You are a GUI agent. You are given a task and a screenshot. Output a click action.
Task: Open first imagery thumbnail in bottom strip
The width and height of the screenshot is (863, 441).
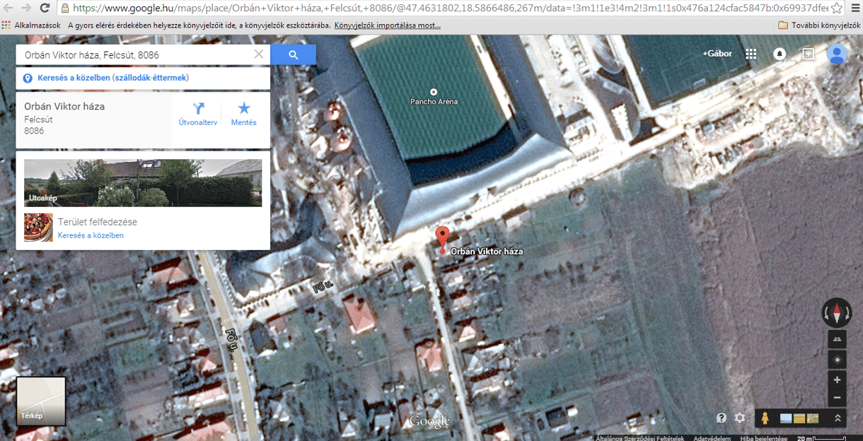[x=786, y=418]
